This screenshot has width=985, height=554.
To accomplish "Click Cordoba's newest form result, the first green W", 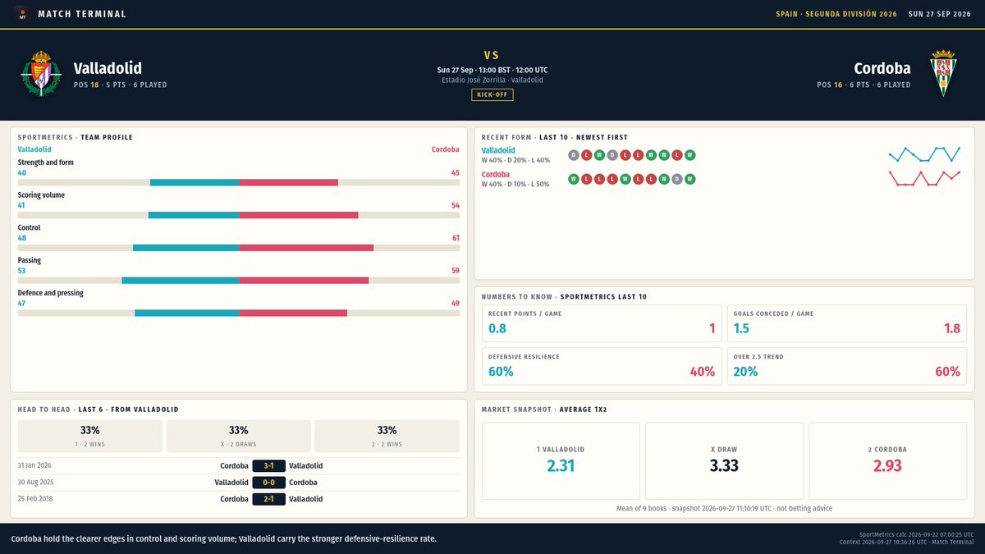I will 574,179.
